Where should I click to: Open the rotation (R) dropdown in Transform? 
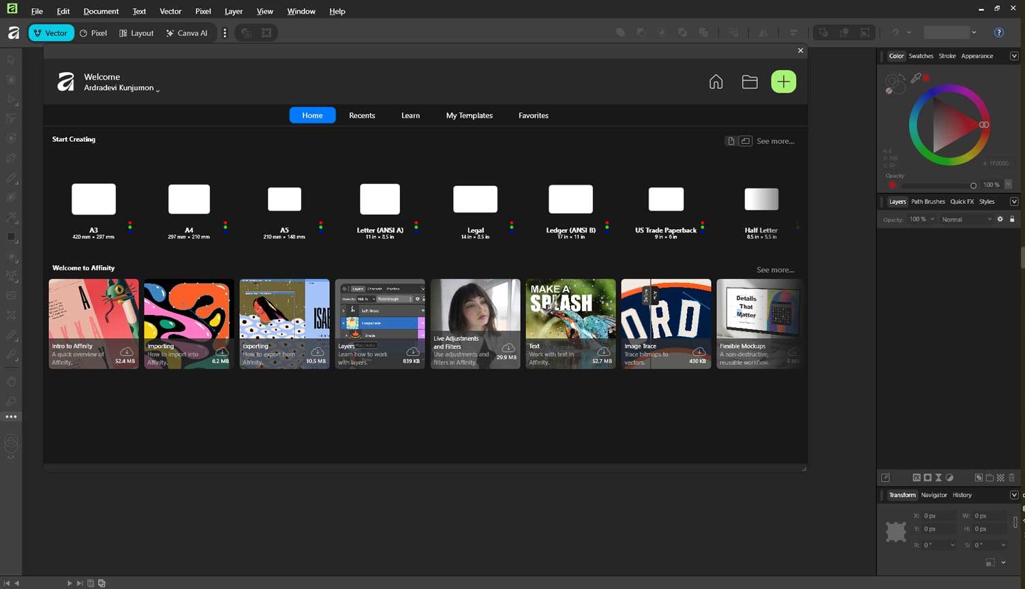[x=952, y=545]
